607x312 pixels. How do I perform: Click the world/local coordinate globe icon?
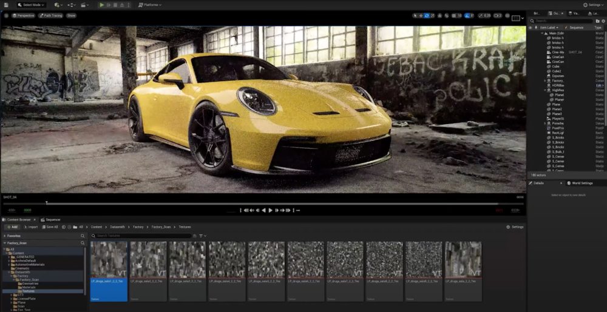[439, 16]
